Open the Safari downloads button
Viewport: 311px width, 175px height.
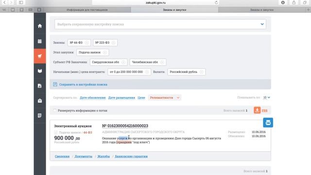[283, 2]
